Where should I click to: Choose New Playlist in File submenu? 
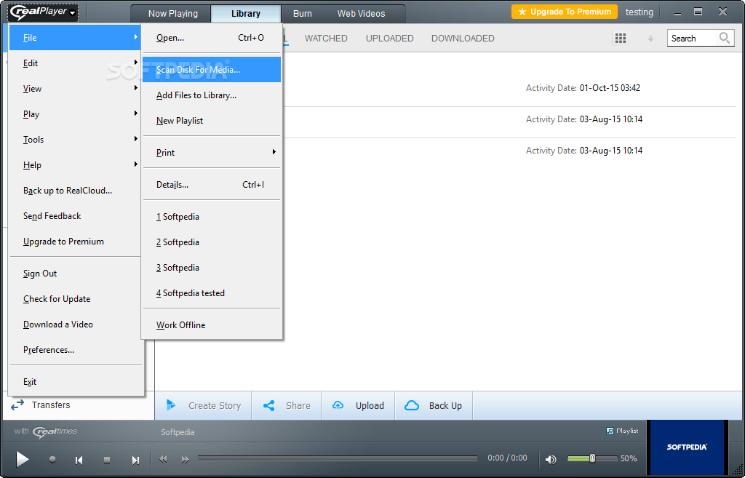[x=212, y=121]
